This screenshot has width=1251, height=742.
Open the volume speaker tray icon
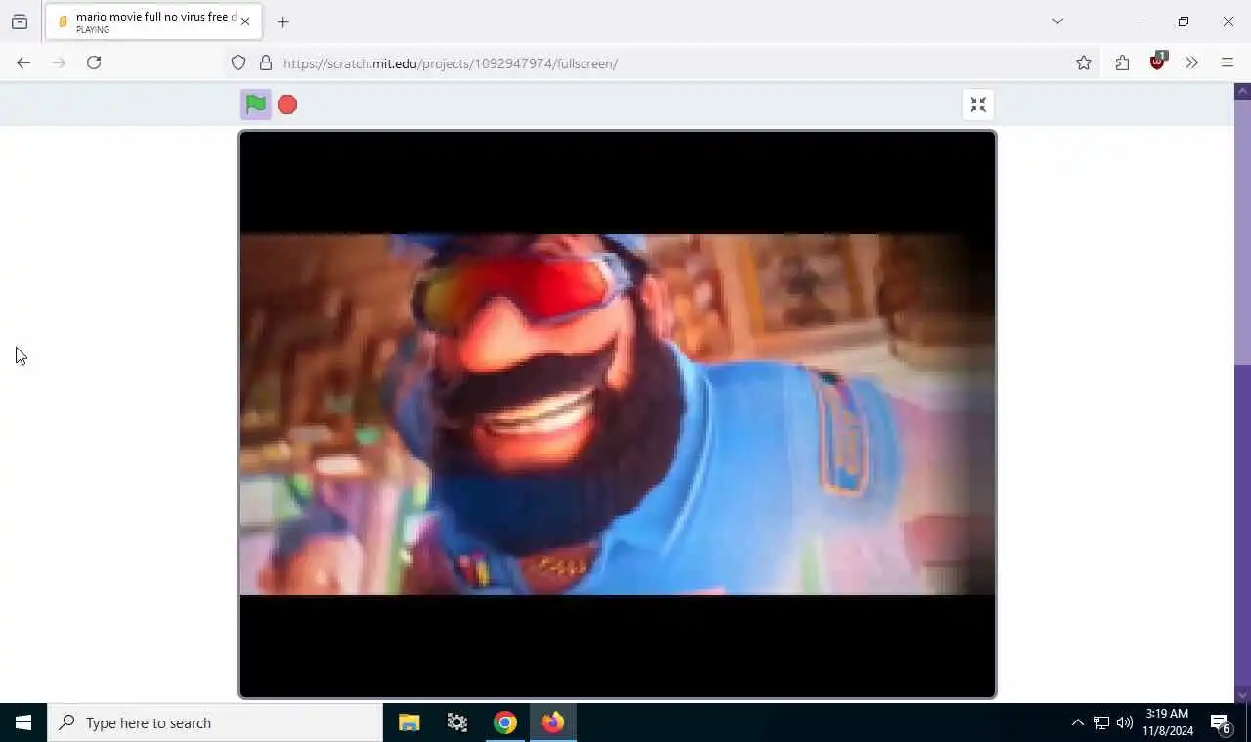(x=1125, y=722)
